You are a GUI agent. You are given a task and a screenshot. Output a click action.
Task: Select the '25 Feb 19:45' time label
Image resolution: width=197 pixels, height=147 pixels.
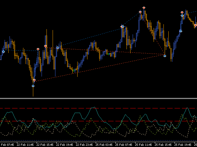pyautogui.click(x=183, y=145)
